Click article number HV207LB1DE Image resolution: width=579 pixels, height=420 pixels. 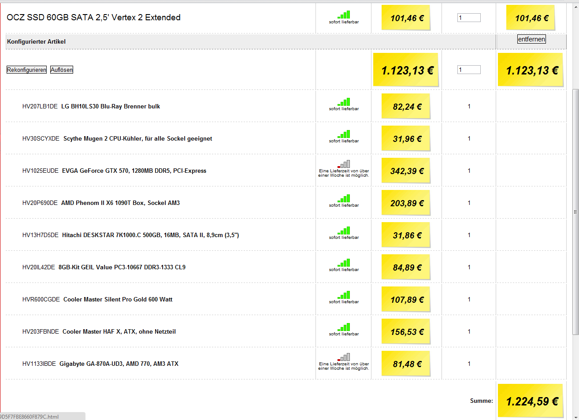40,106
